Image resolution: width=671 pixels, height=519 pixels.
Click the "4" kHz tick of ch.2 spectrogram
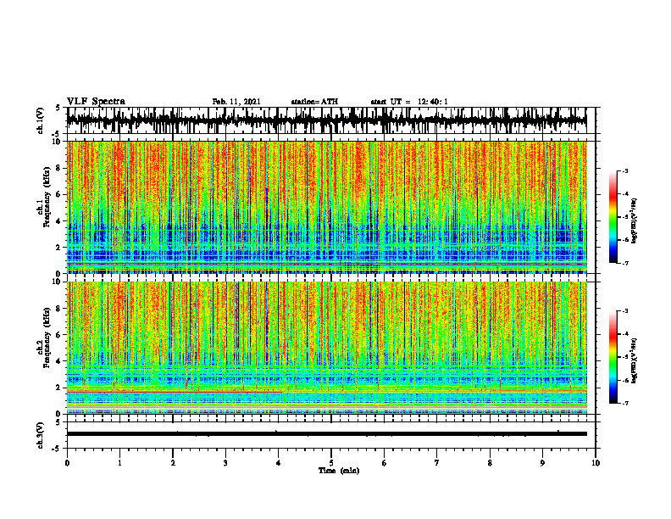tap(59, 361)
